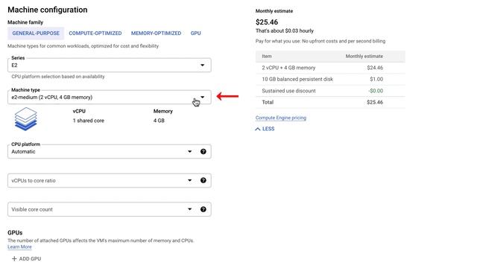The image size is (477, 268).
Task: Collapse the estimate with LESS
Action: 265,129
